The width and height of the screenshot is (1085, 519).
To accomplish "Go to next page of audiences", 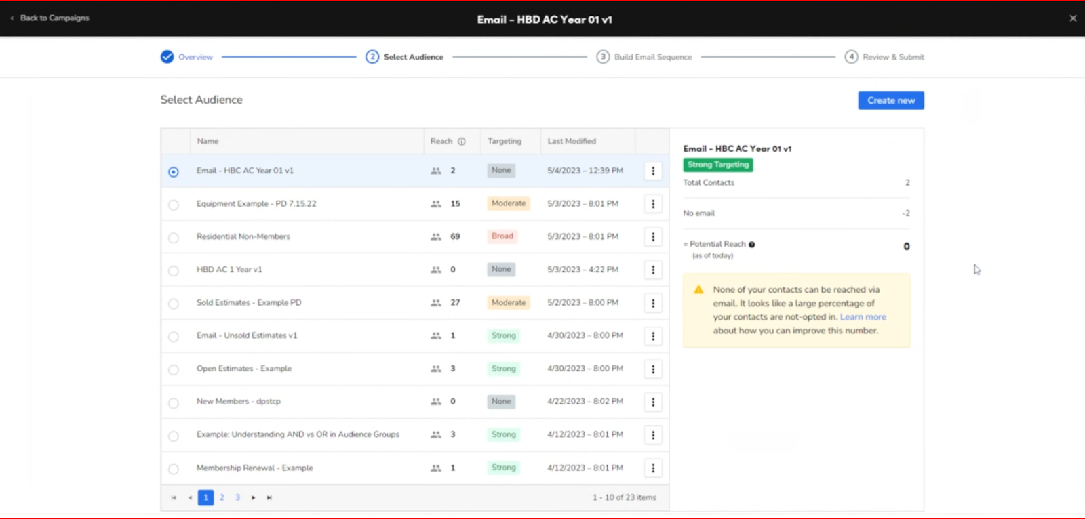I will click(254, 498).
